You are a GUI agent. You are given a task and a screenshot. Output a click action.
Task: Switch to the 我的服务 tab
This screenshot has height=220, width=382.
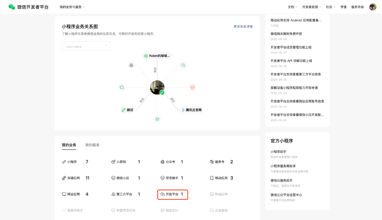tap(92, 145)
